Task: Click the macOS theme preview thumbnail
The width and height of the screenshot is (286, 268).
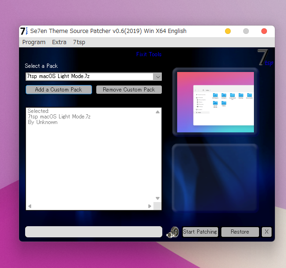Action: click(x=215, y=102)
